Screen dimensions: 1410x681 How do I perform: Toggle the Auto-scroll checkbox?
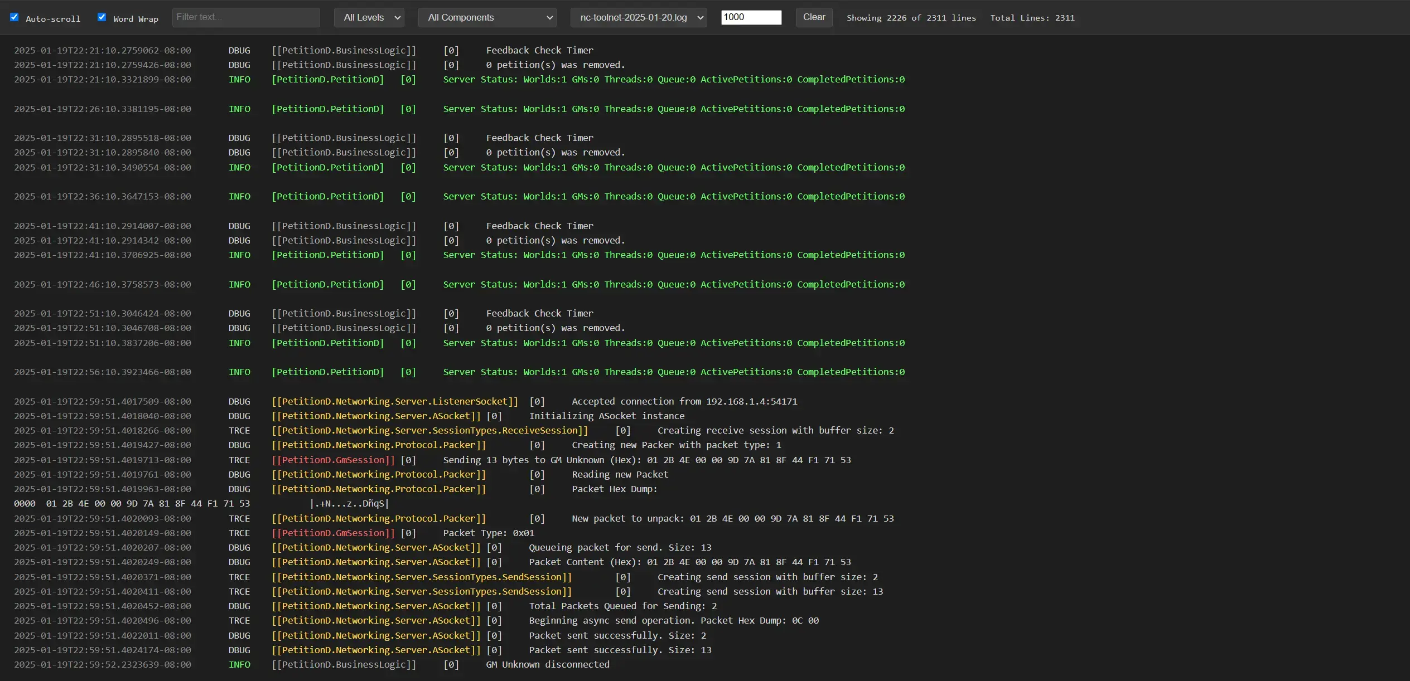(x=15, y=17)
